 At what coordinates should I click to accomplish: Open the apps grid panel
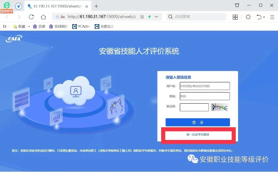[235, 16]
